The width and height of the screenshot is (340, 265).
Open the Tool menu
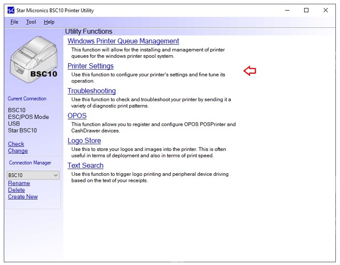[x=31, y=22]
